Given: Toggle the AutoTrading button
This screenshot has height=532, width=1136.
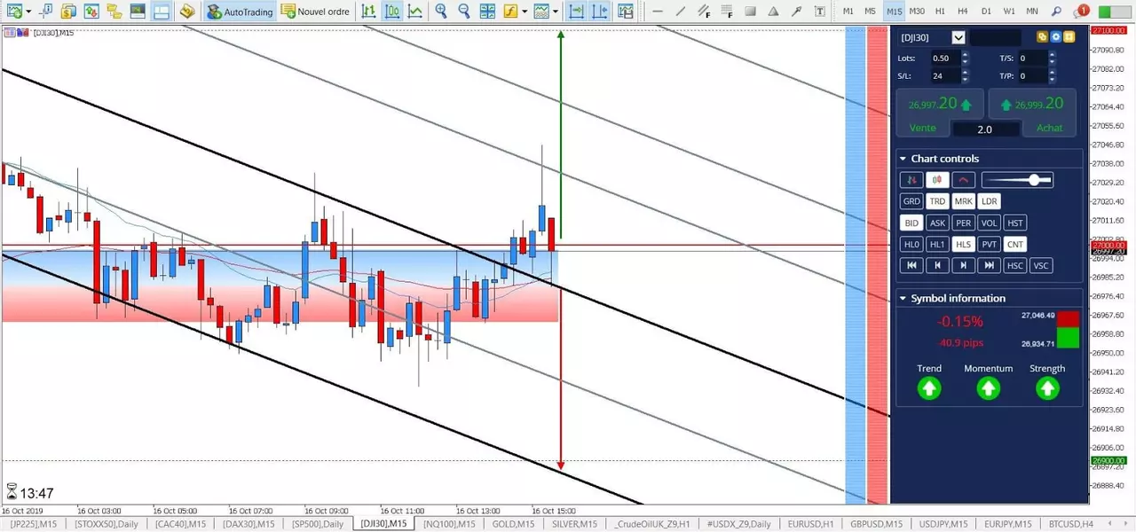Looking at the screenshot, I should (x=239, y=12).
